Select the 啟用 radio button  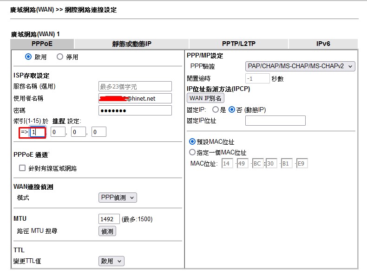coord(28,57)
